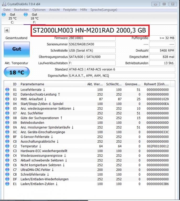Click status orb for Lesefehlerrate row

[x=7, y=90]
